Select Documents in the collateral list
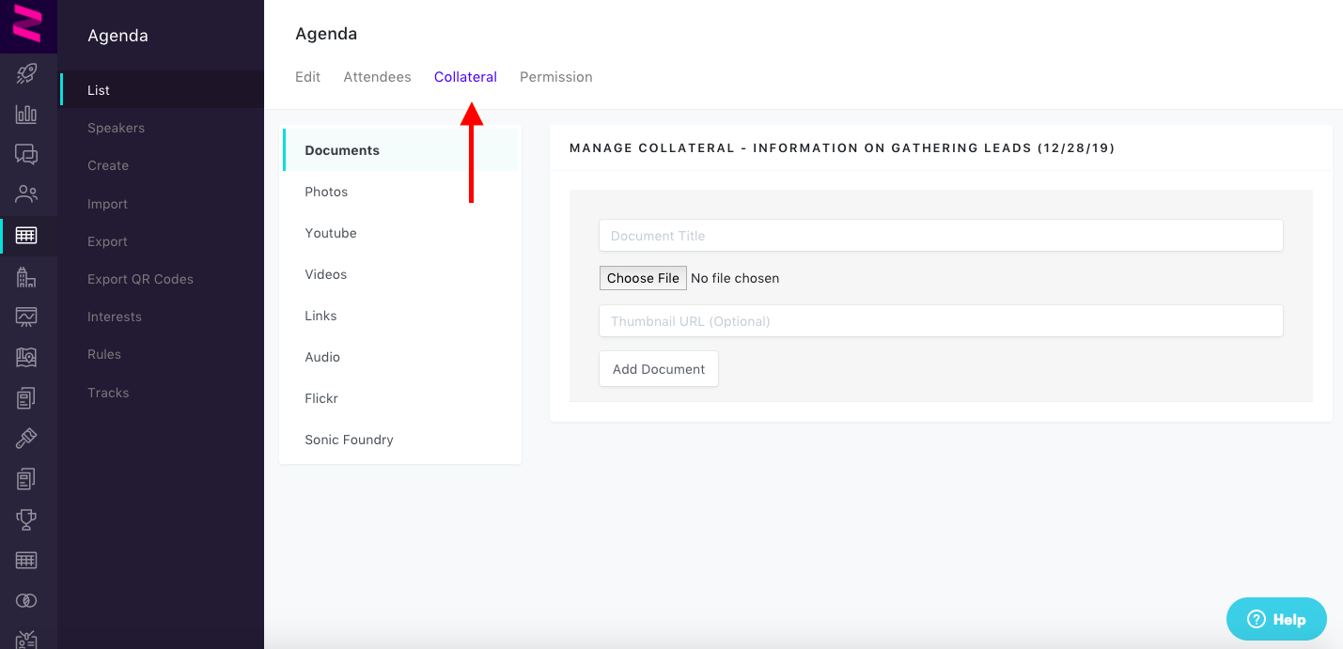This screenshot has width=1343, height=649. 400,150
